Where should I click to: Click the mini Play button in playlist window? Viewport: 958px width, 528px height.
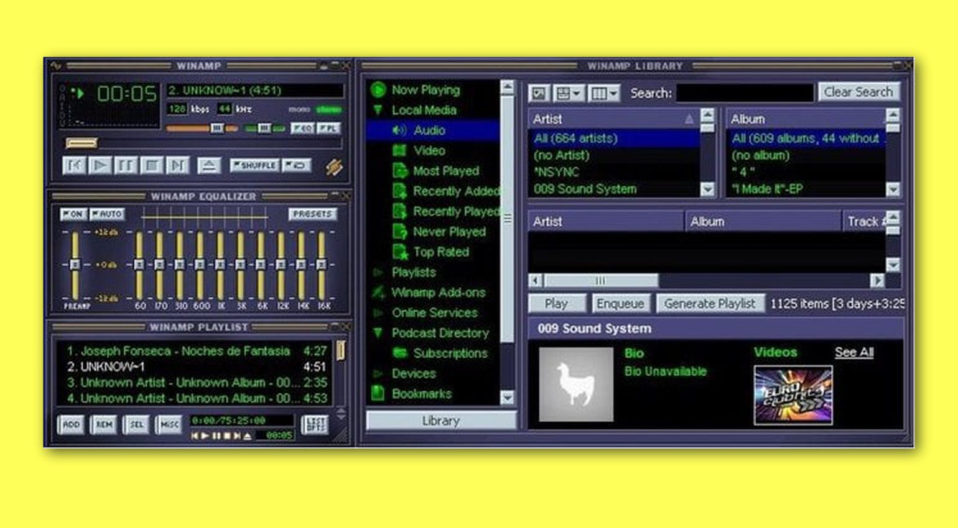205,436
